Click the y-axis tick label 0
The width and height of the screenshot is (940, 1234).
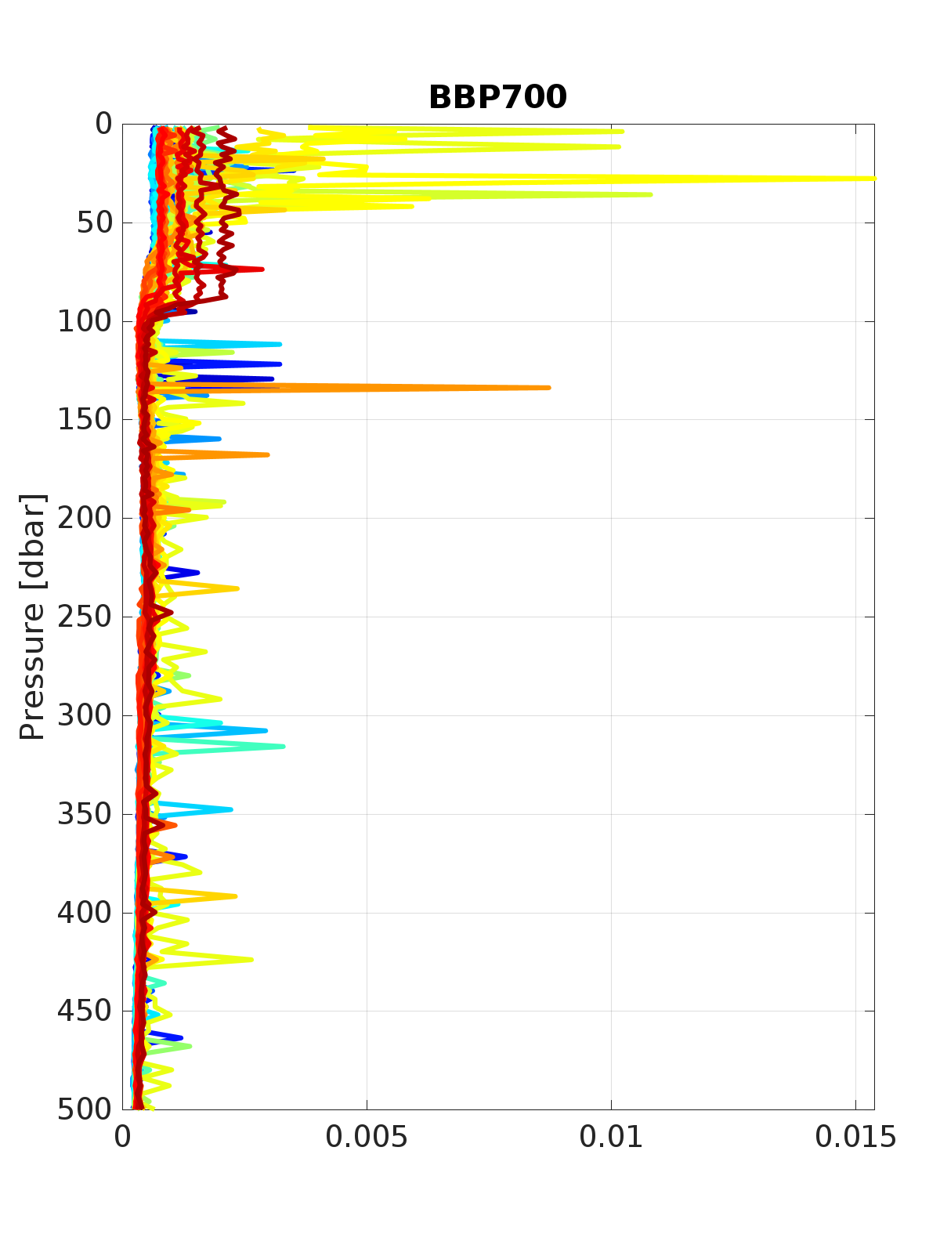coord(103,124)
